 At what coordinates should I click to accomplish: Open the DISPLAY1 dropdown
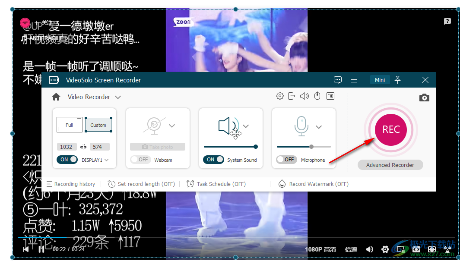click(x=95, y=160)
